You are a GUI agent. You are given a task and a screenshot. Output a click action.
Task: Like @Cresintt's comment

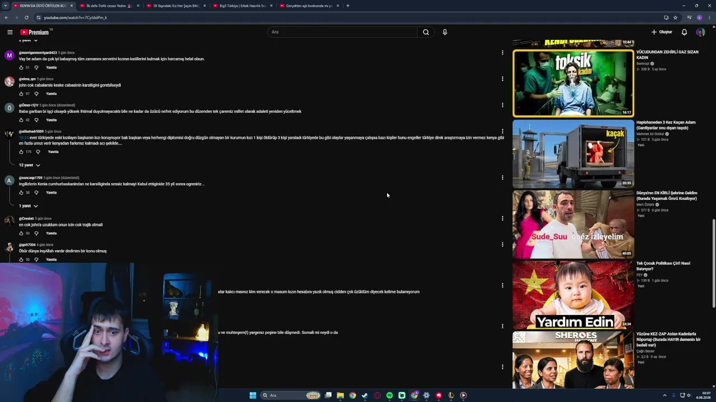21,233
